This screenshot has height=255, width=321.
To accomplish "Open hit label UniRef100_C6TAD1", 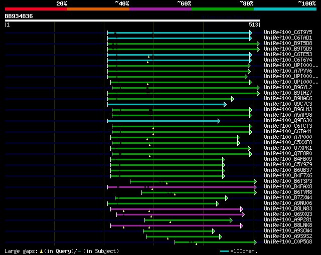I will click(x=288, y=38).
